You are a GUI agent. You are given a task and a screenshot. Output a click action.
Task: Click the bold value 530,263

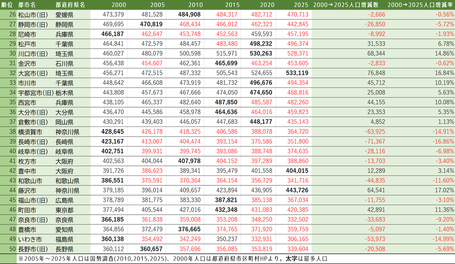[261, 54]
